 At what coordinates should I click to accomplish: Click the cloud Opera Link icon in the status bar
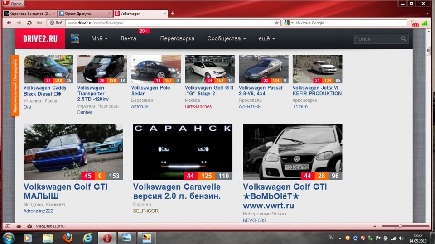pos(19,226)
